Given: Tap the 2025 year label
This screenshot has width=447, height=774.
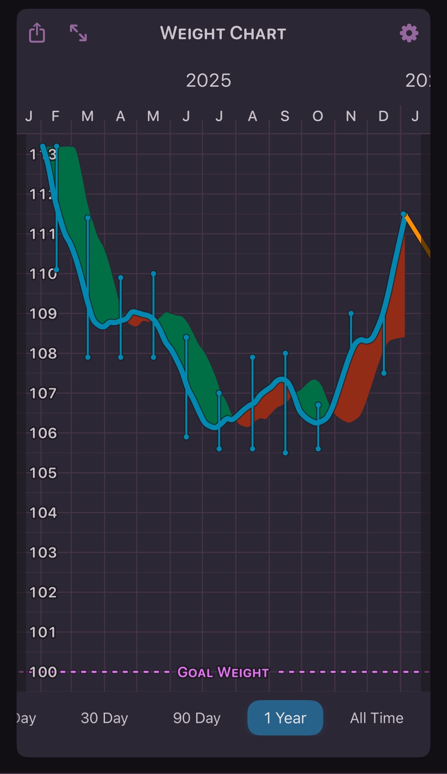Looking at the screenshot, I should 209,80.
